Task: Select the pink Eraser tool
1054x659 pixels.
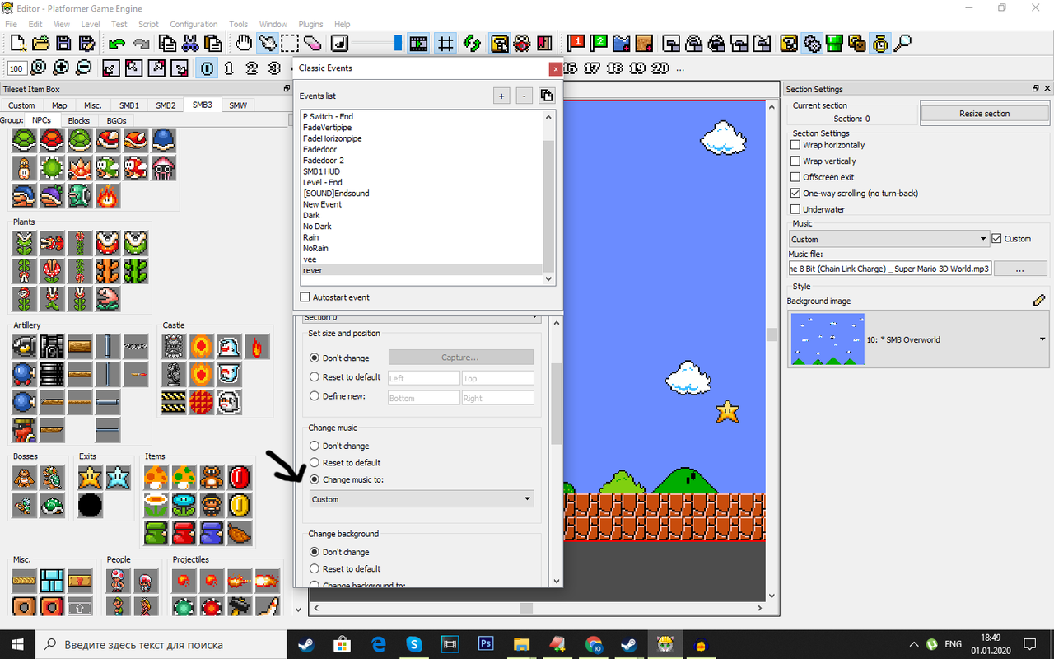Action: (312, 43)
